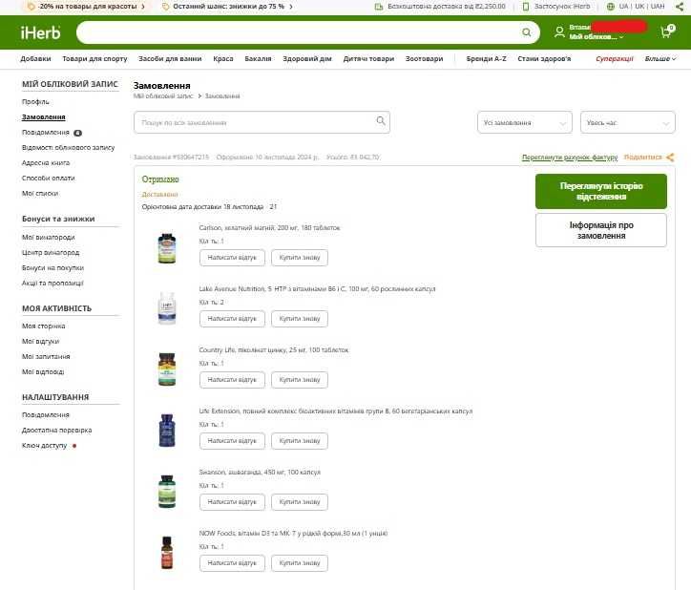
Task: Open Дитячі товари category
Action: (x=368, y=58)
